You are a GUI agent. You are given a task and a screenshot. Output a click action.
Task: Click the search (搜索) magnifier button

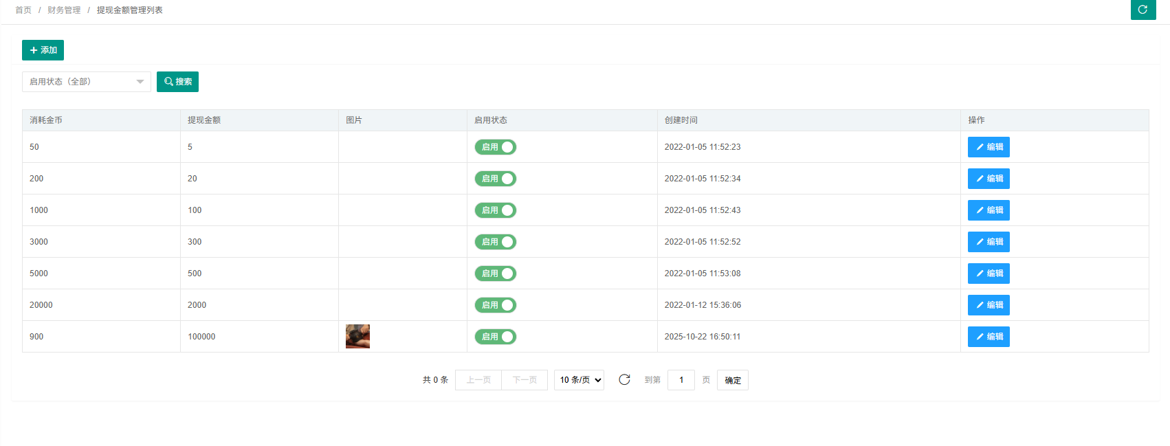click(x=177, y=82)
